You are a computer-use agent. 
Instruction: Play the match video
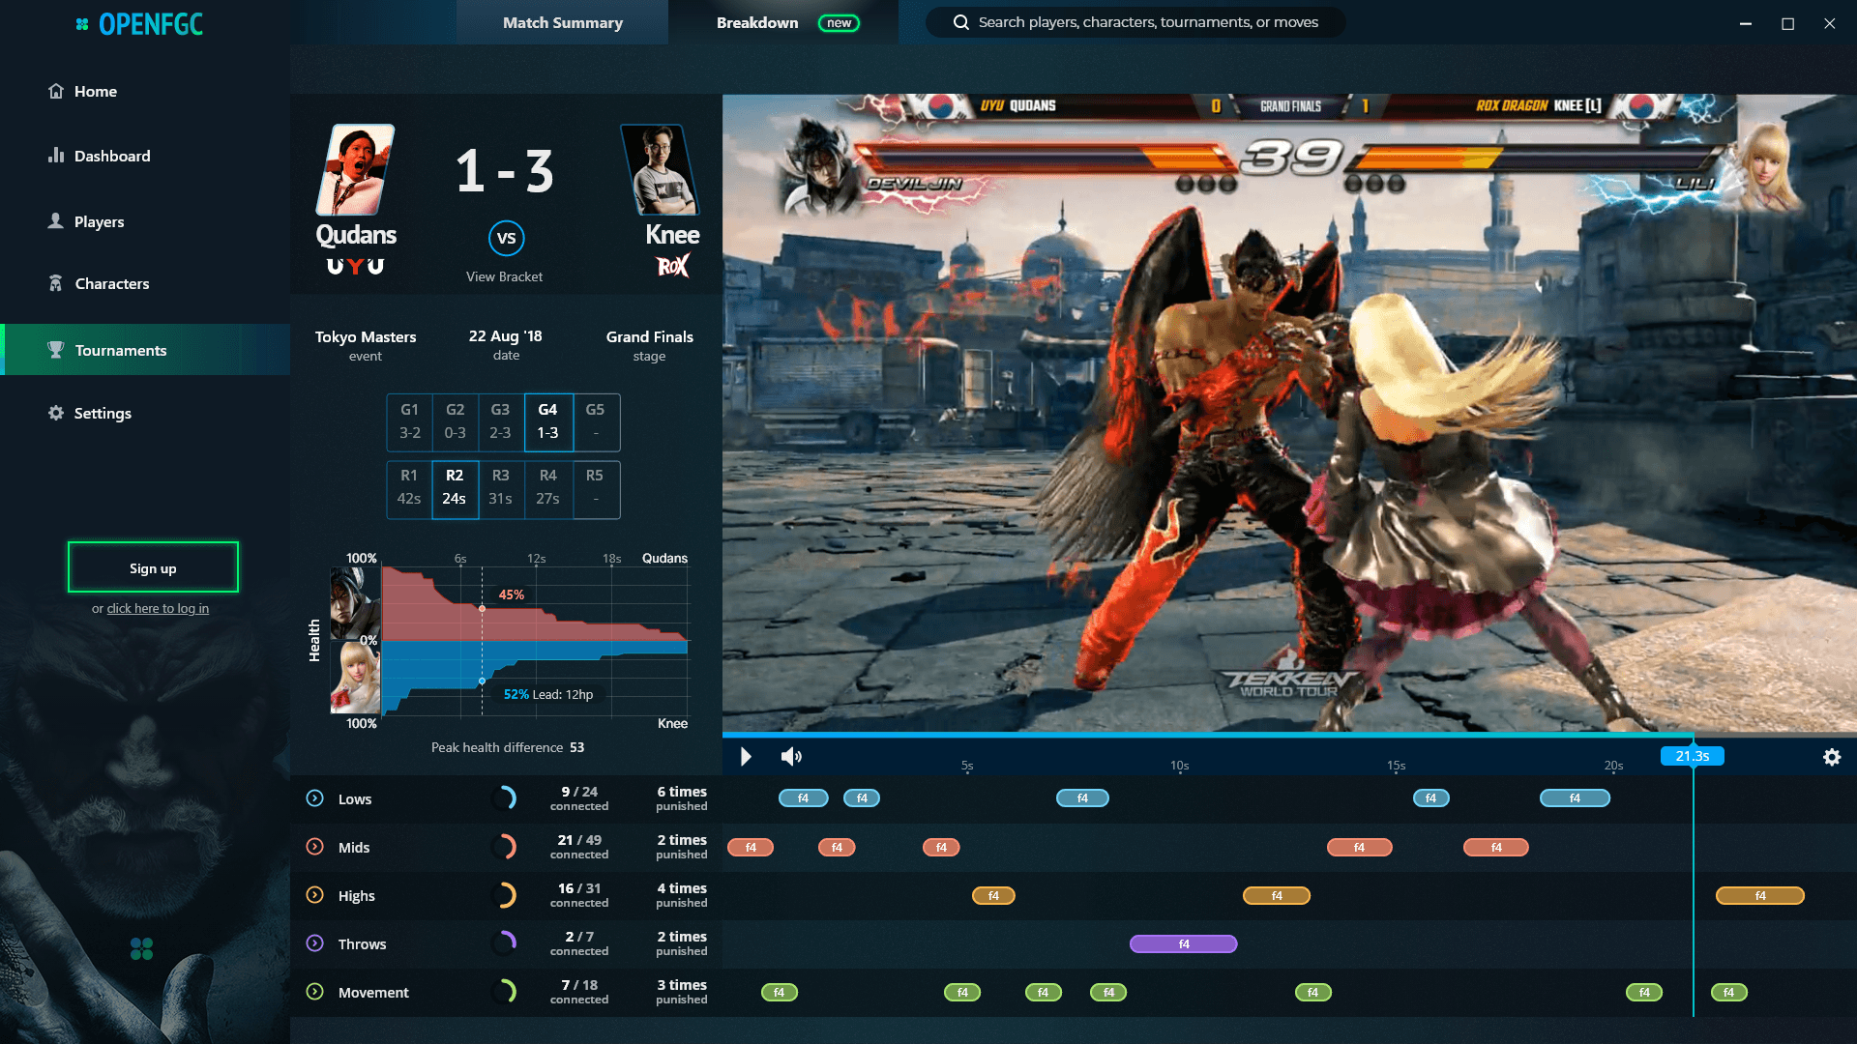tap(746, 756)
